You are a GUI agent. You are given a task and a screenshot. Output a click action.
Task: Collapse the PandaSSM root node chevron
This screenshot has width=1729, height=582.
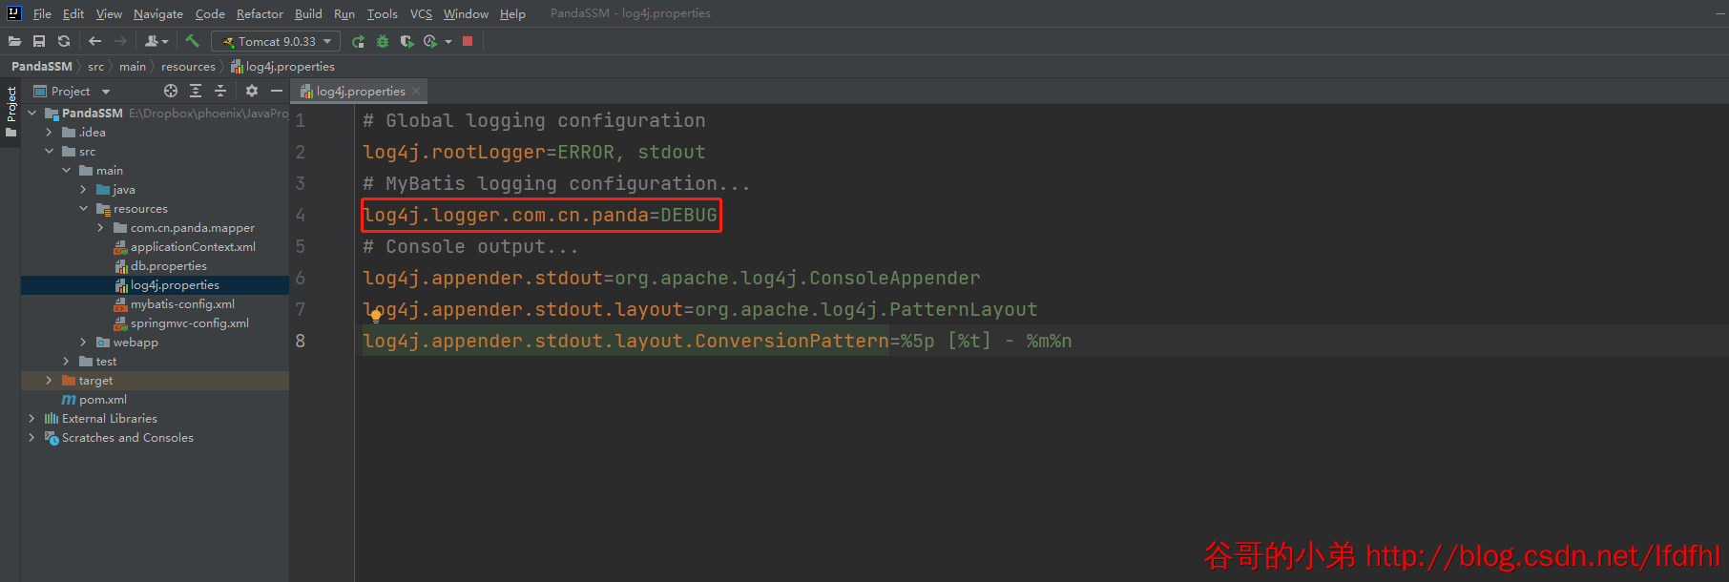pos(31,113)
